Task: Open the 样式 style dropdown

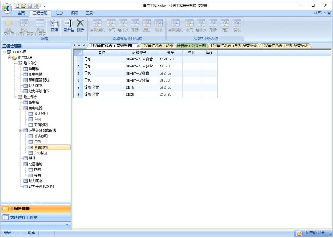Action: 319,13
